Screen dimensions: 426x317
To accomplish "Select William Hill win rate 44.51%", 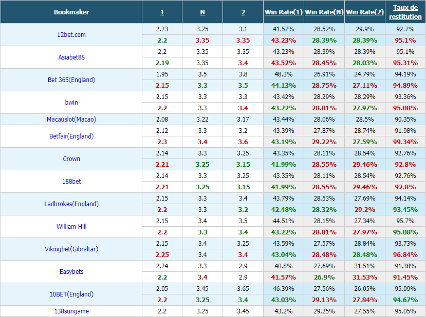I will [283, 221].
